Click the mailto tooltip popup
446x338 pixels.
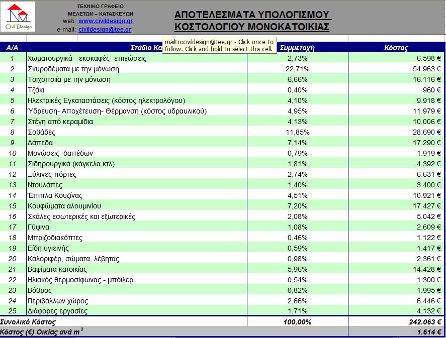(219, 45)
